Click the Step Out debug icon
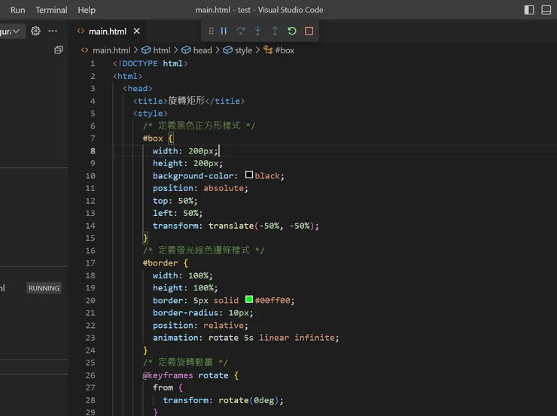Screen dimensions: 557x416 [275, 31]
